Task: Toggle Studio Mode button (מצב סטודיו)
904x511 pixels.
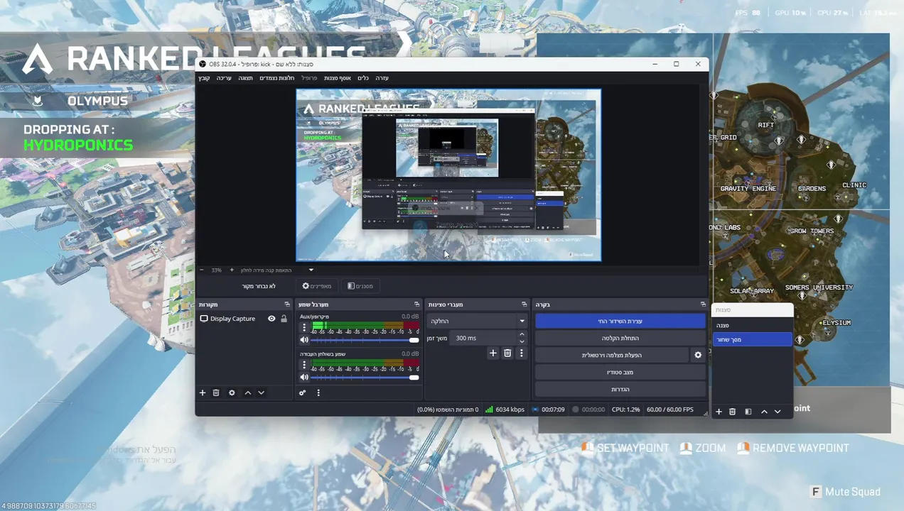Action: click(620, 372)
